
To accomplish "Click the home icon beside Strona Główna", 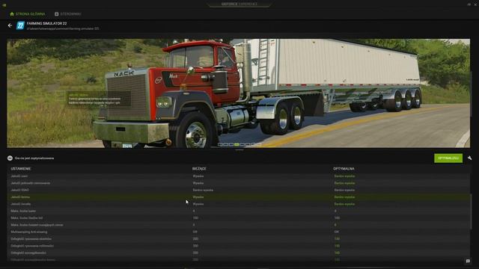I will [x=12, y=14].
